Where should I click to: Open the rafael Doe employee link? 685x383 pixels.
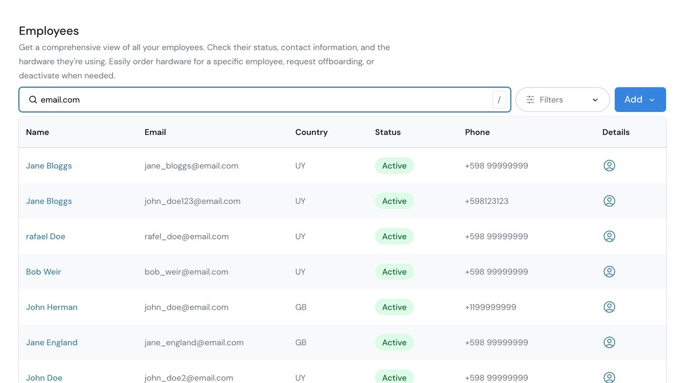(x=46, y=236)
